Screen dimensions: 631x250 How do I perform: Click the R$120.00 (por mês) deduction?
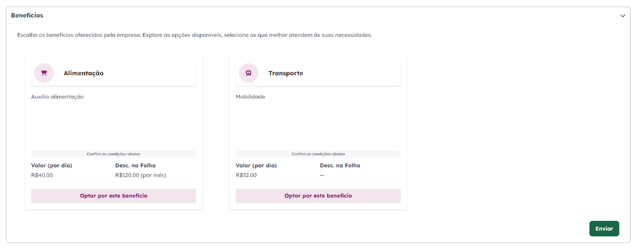tap(141, 175)
